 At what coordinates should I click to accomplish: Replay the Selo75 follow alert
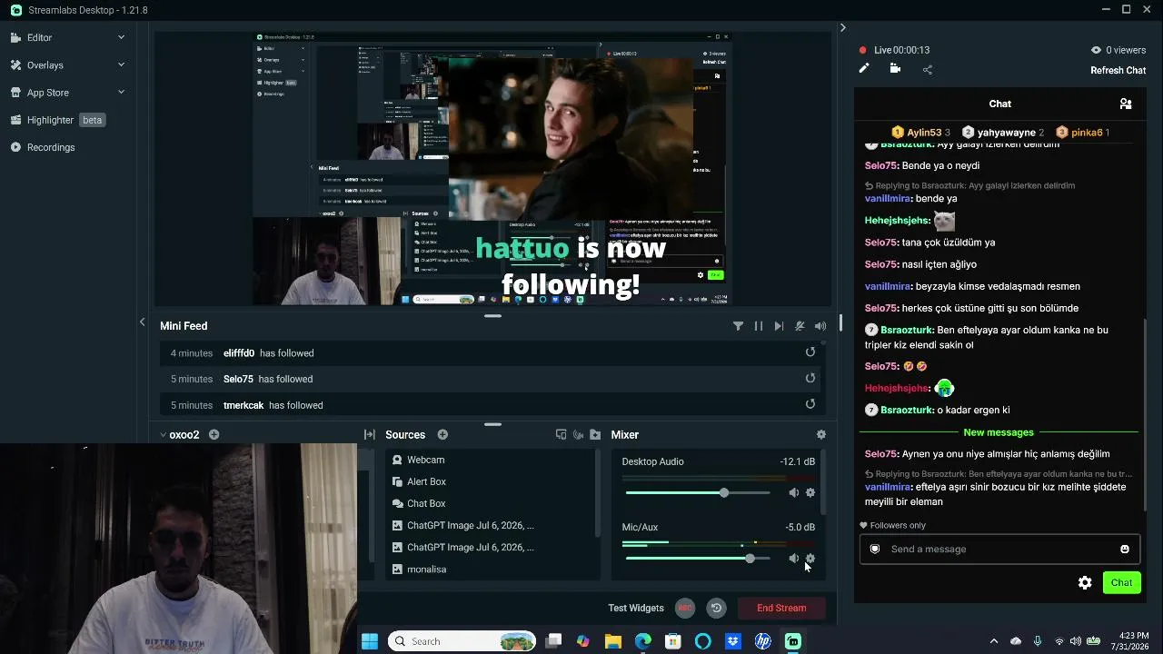(x=810, y=378)
